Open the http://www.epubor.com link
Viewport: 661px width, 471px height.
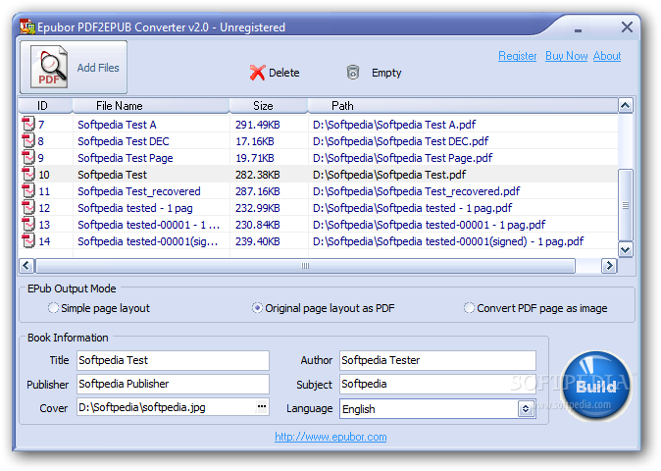pos(330,437)
